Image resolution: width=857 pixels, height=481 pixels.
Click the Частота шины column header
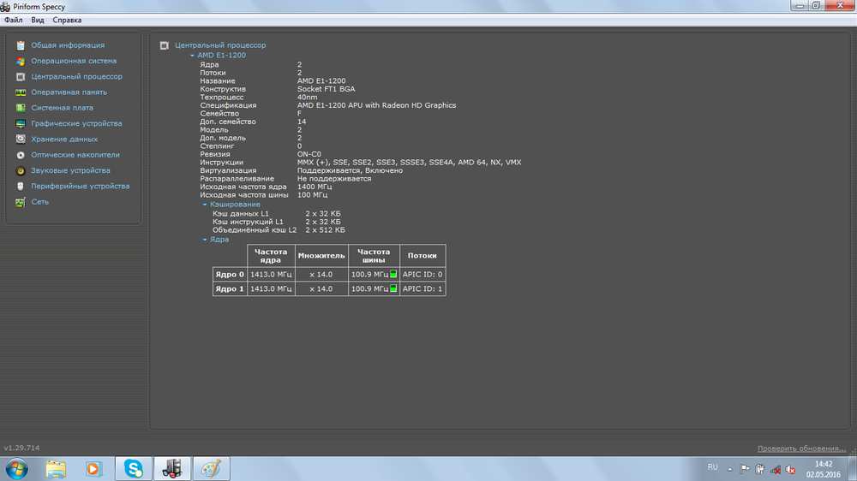(374, 256)
